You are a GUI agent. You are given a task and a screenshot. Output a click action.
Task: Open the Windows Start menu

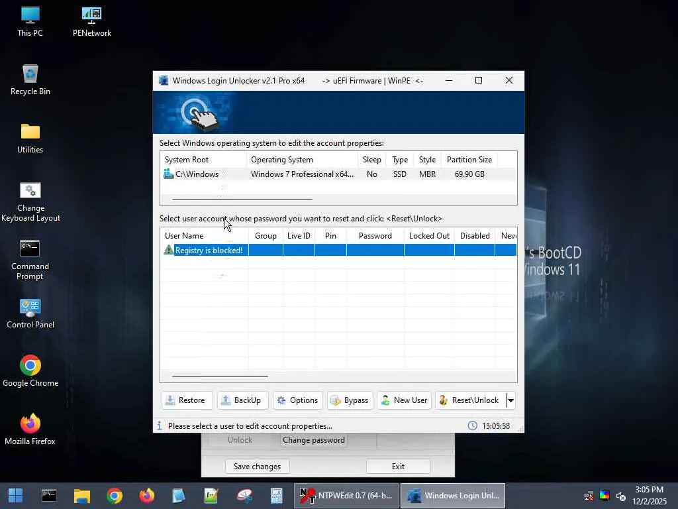tap(16, 496)
